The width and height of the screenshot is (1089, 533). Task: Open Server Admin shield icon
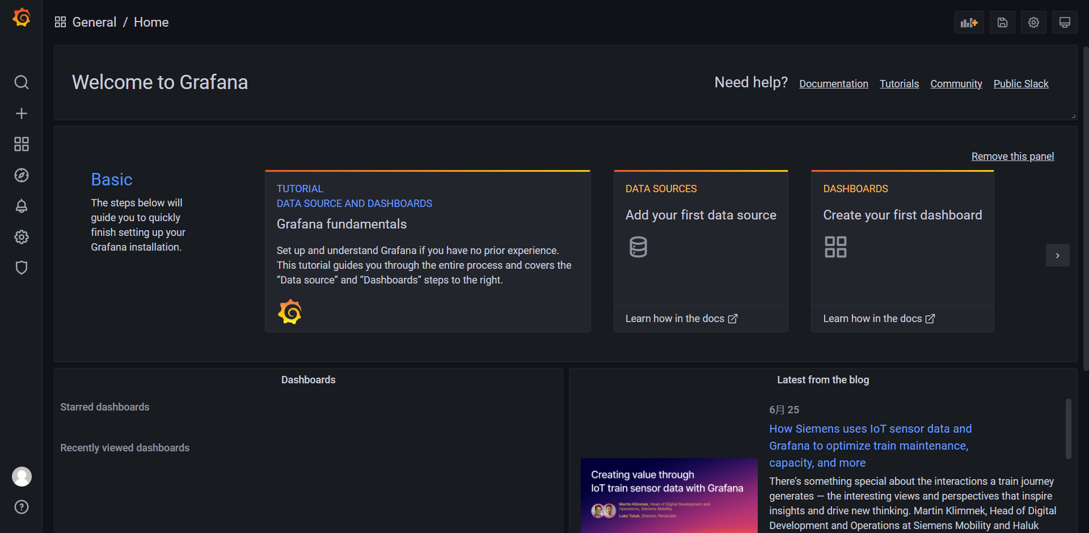pos(21,268)
